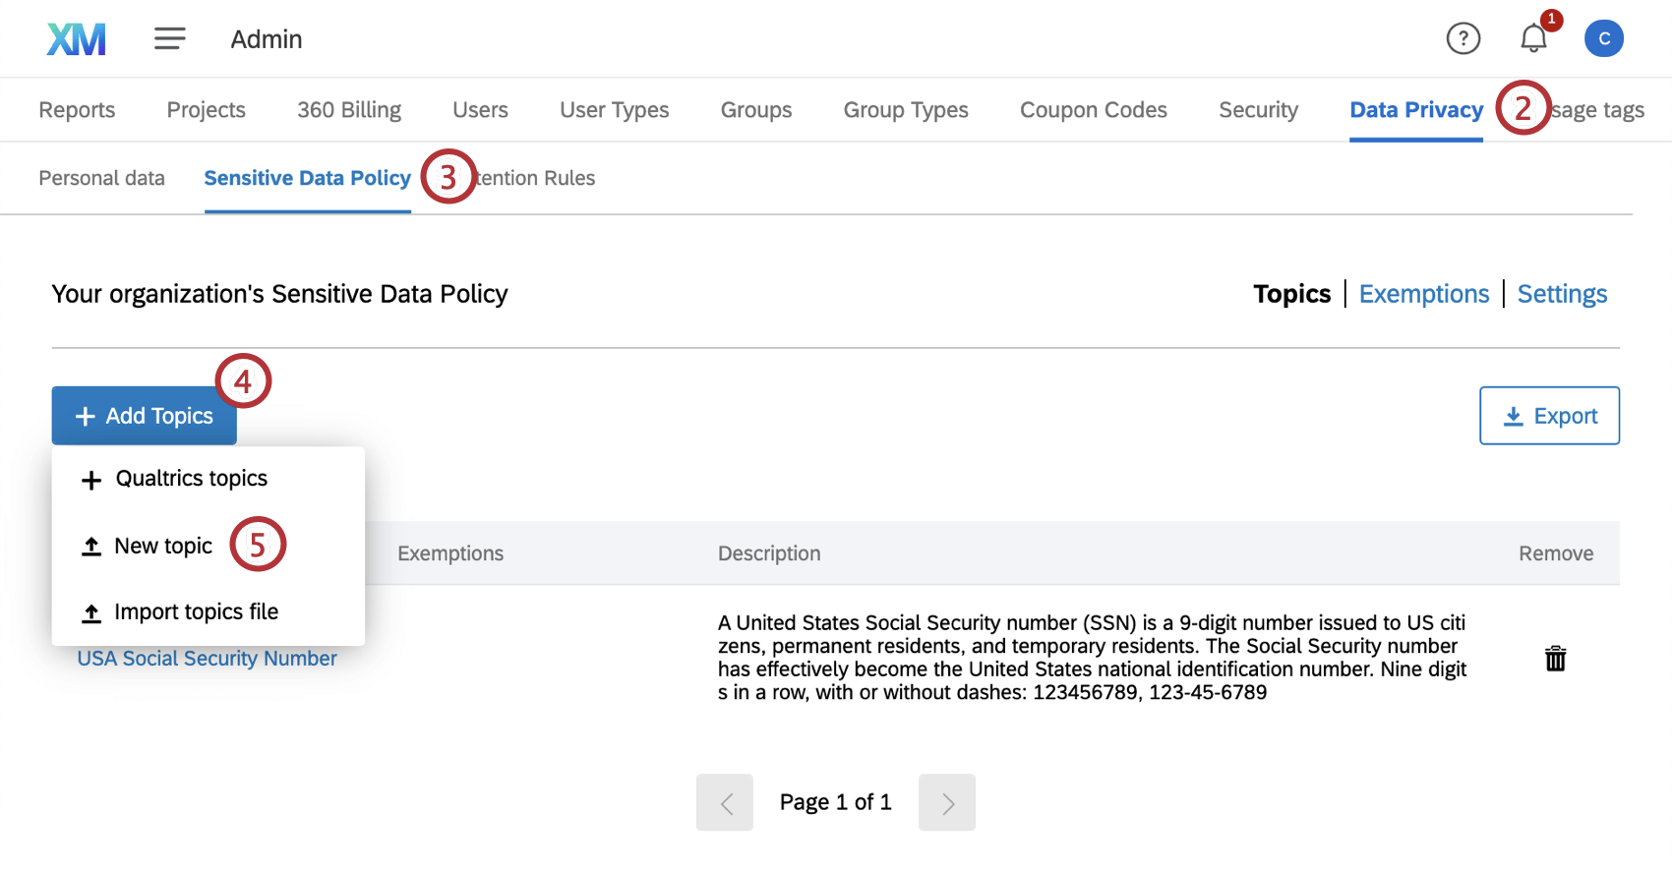This screenshot has width=1672, height=871.
Task: Open the hamburger navigation menu
Action: [169, 39]
